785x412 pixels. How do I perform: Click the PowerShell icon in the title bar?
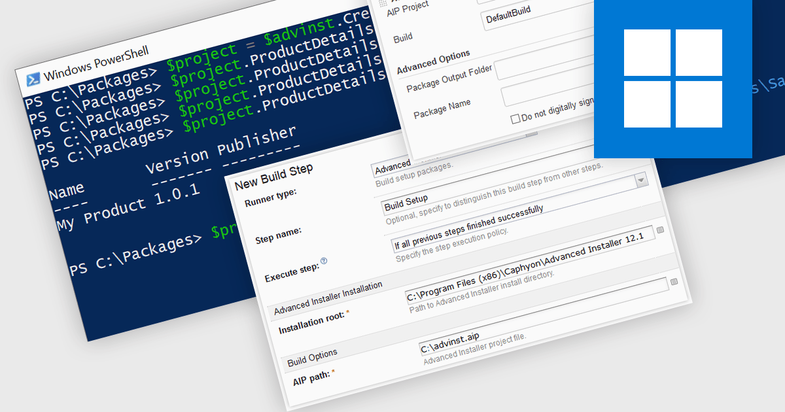[33, 80]
